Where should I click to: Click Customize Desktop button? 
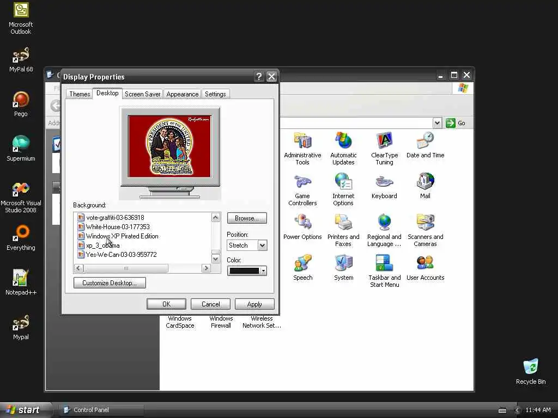(110, 283)
